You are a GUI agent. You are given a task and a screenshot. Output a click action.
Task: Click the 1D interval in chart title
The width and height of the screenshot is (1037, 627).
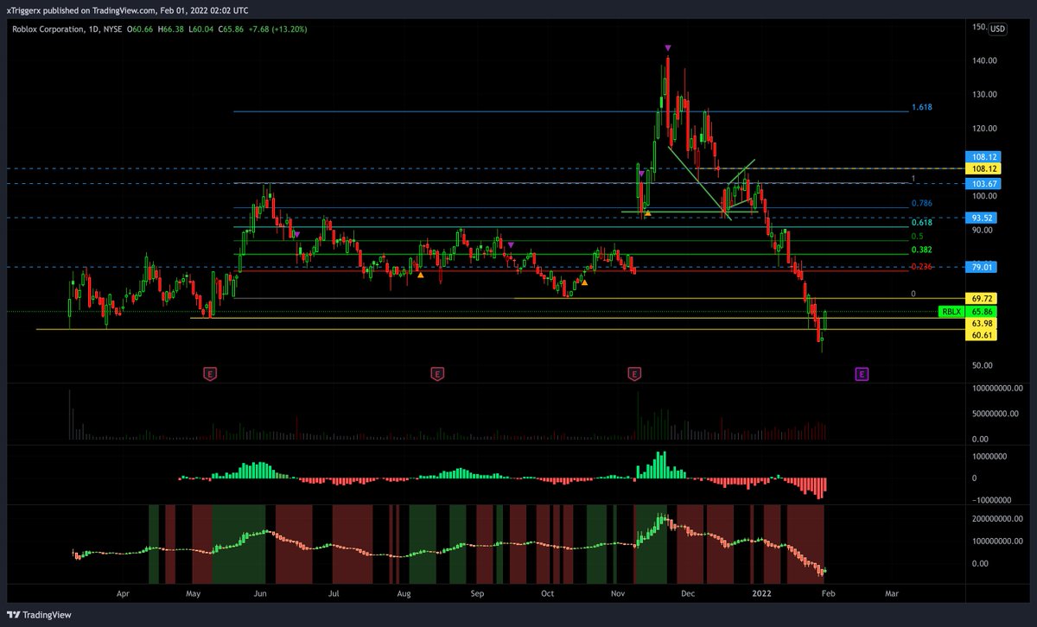tap(92, 29)
